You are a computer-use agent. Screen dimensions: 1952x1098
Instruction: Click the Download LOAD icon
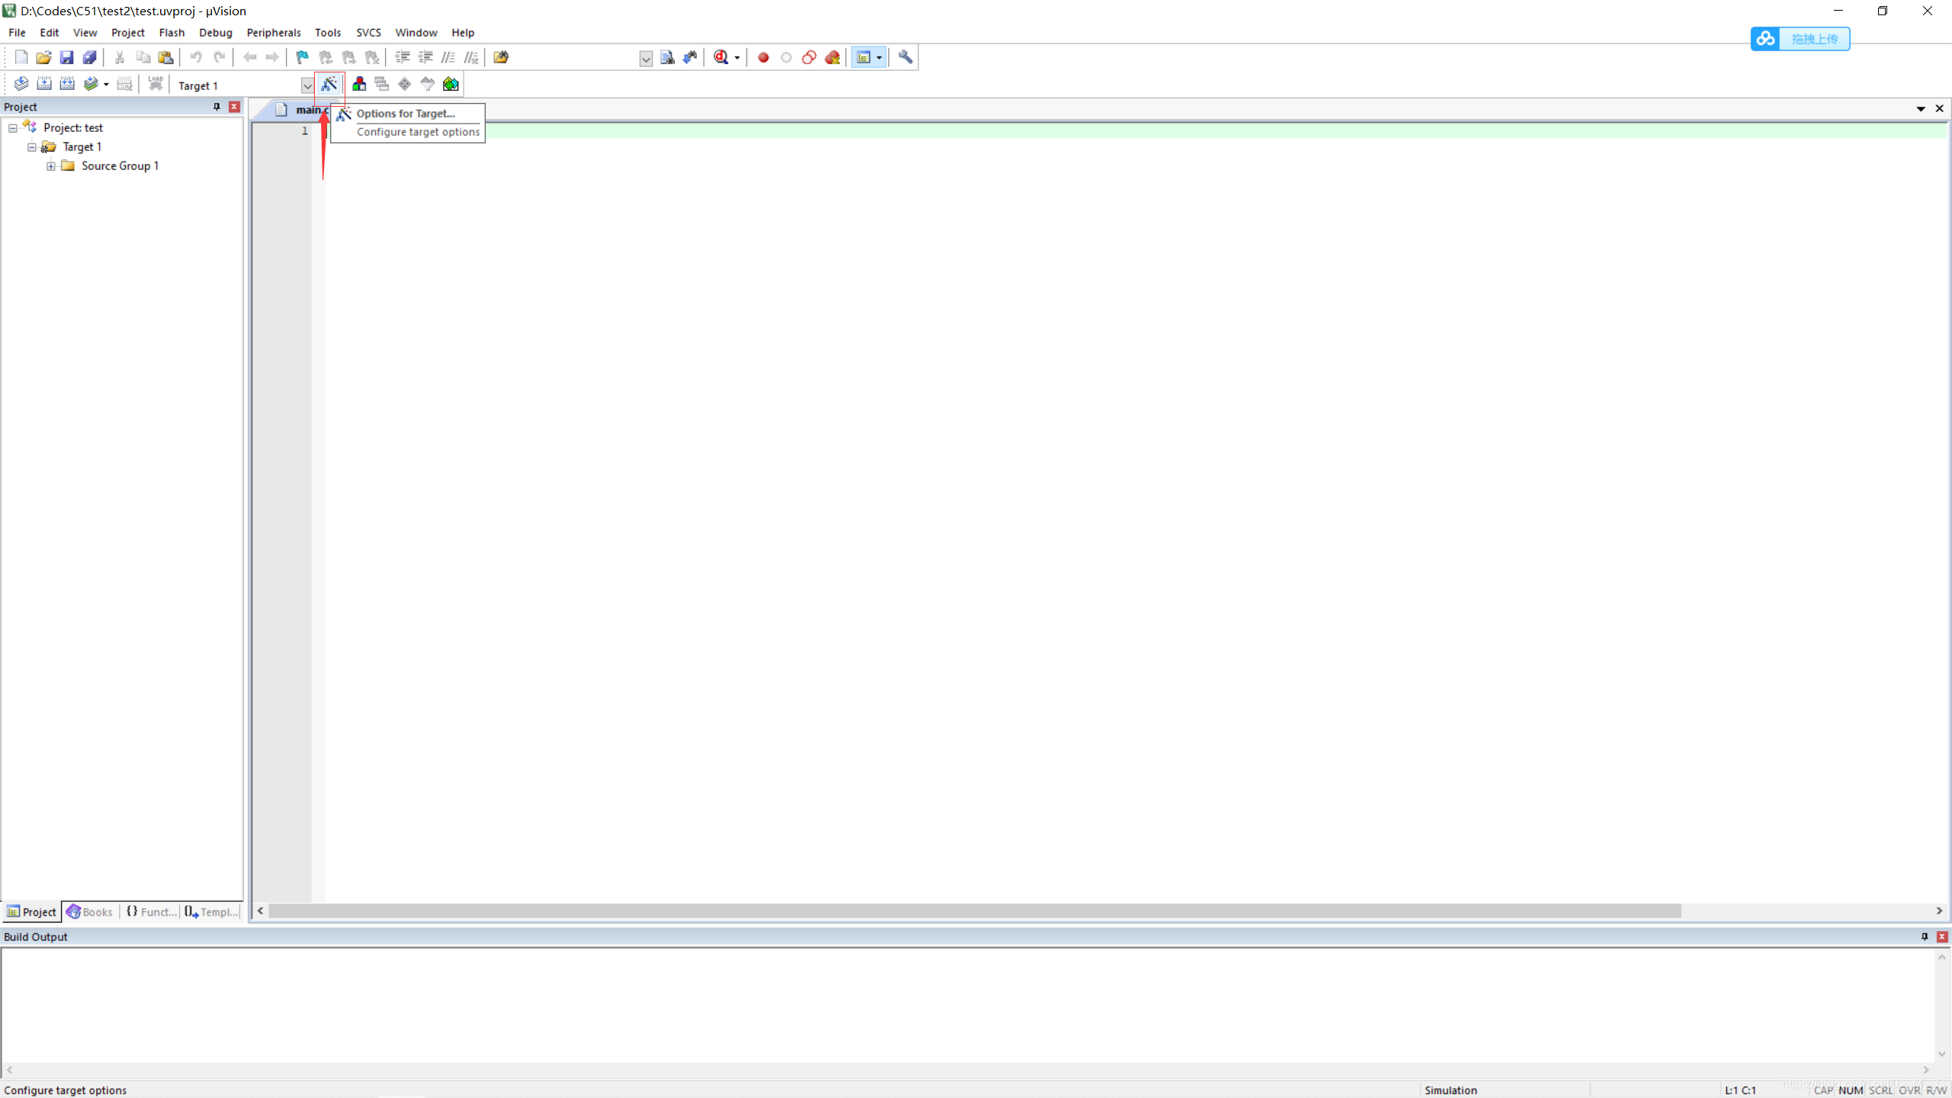pyautogui.click(x=156, y=84)
